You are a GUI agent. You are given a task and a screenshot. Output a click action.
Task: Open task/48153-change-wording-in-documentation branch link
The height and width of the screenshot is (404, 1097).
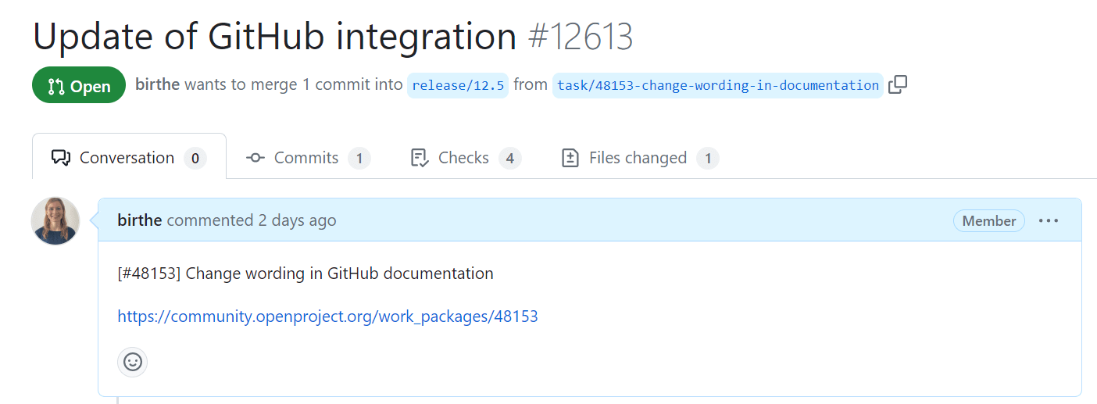(717, 85)
